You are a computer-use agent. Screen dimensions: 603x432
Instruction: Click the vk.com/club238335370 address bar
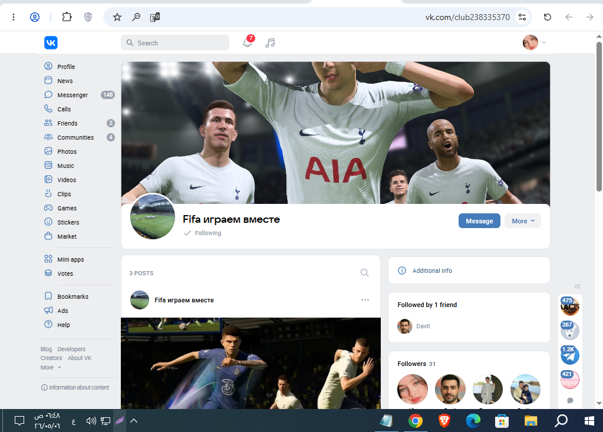coord(467,17)
